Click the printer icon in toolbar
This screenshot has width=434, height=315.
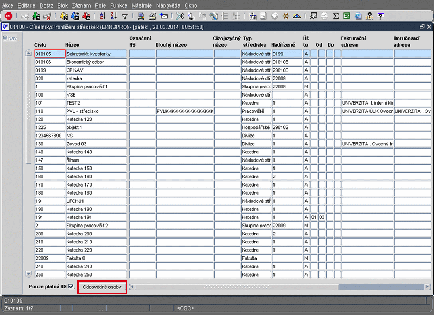(x=141, y=16)
